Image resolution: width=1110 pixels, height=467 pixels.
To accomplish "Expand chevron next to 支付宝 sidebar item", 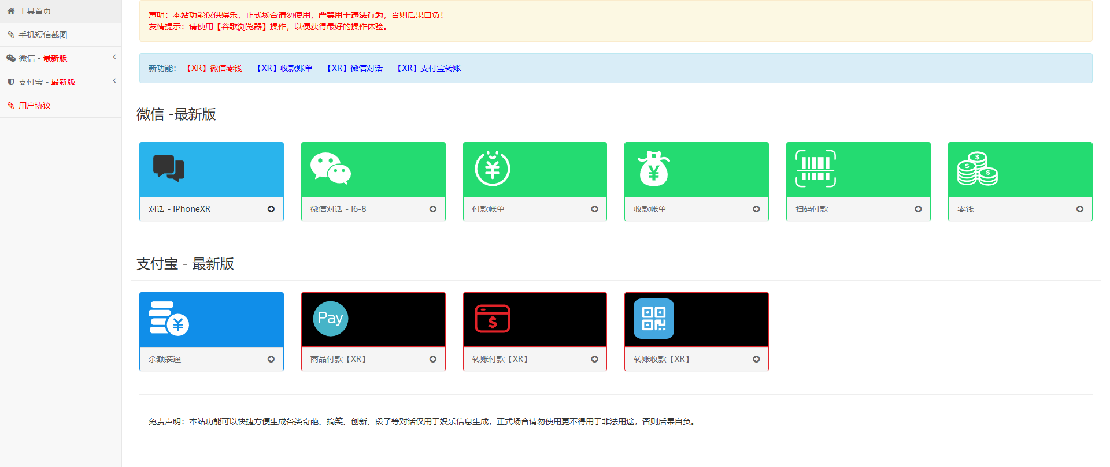I will 114,81.
